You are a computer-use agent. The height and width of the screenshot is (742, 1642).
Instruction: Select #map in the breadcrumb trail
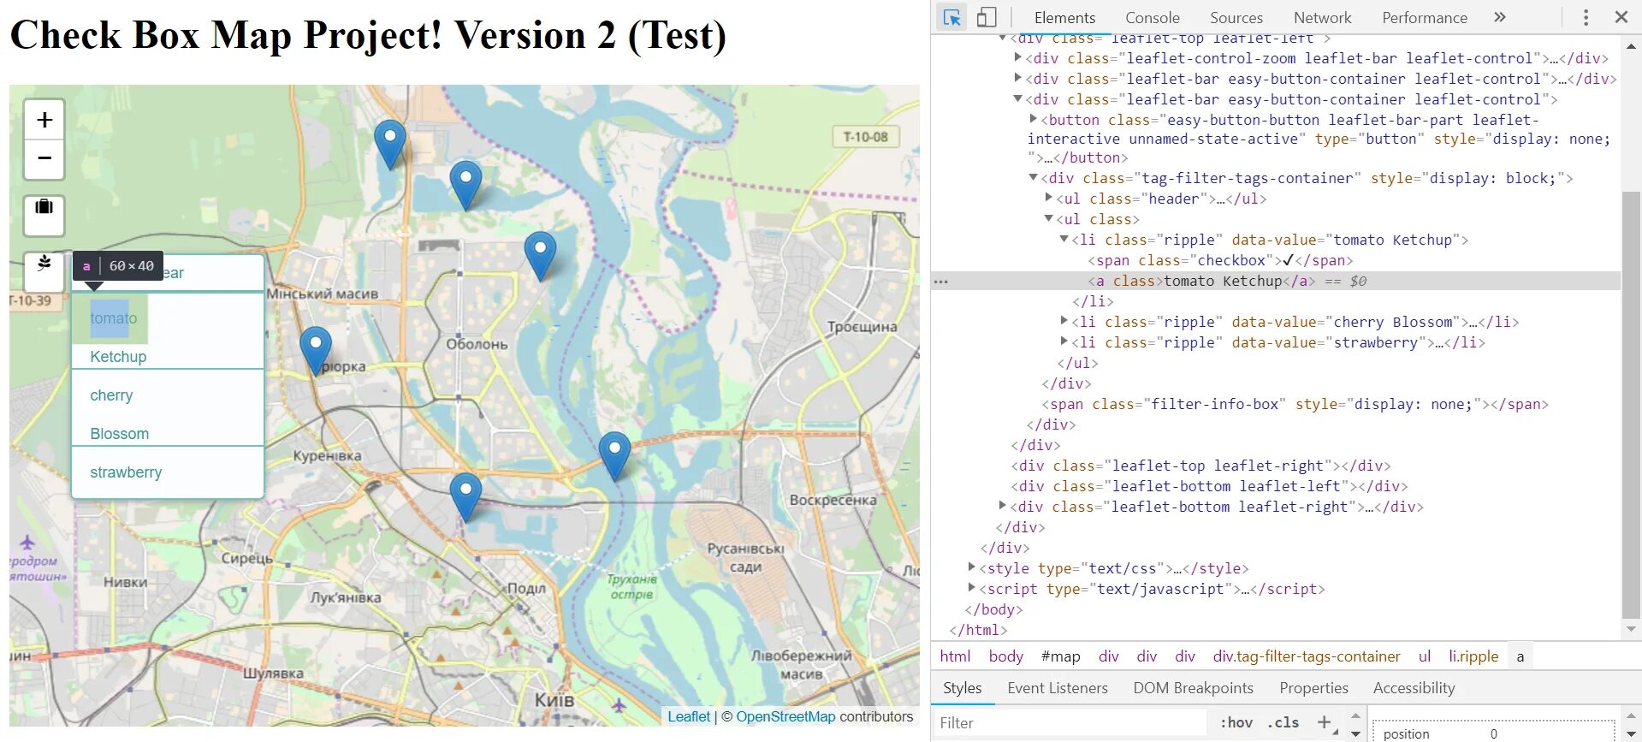(x=1060, y=656)
